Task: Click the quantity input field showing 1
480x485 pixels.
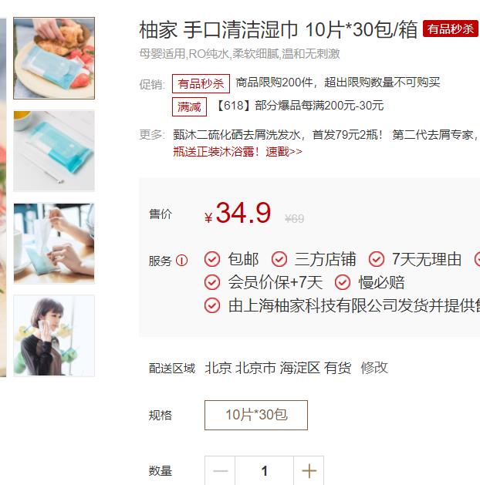Action: pyautogui.click(x=264, y=471)
